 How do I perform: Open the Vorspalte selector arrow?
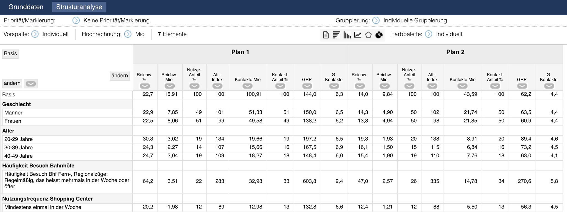[x=35, y=34]
